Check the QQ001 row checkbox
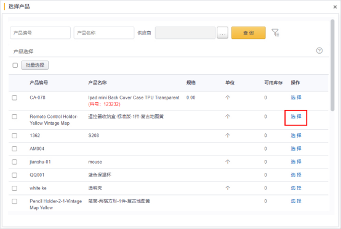 [x=15, y=175]
